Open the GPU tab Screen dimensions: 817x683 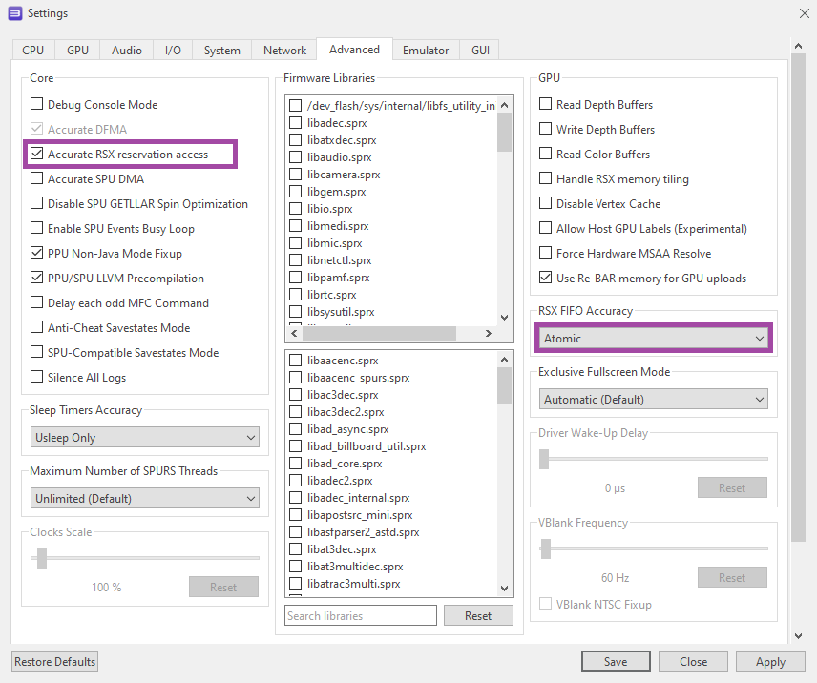77,51
